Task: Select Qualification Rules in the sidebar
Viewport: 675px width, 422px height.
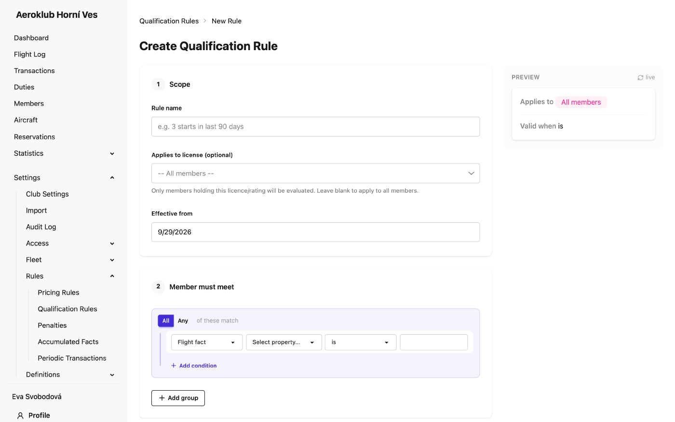Action: click(67, 309)
